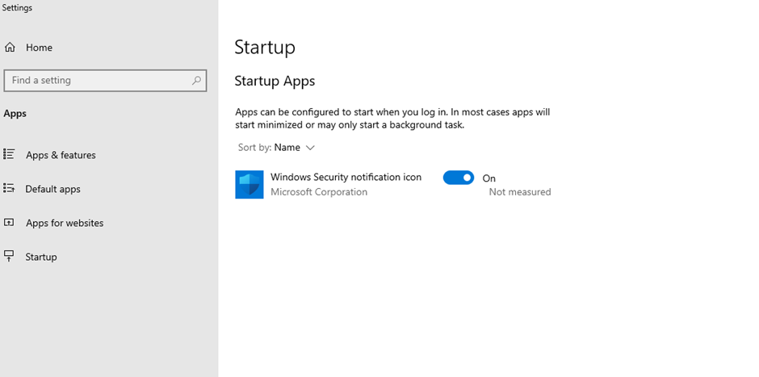Click the Apps & features list icon
This screenshot has width=759, height=377.
(9, 154)
